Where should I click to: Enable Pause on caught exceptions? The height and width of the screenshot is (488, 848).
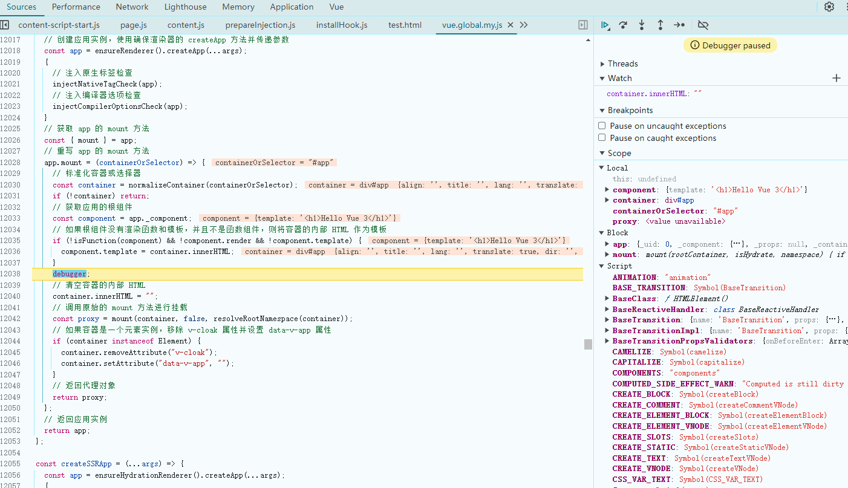point(602,138)
